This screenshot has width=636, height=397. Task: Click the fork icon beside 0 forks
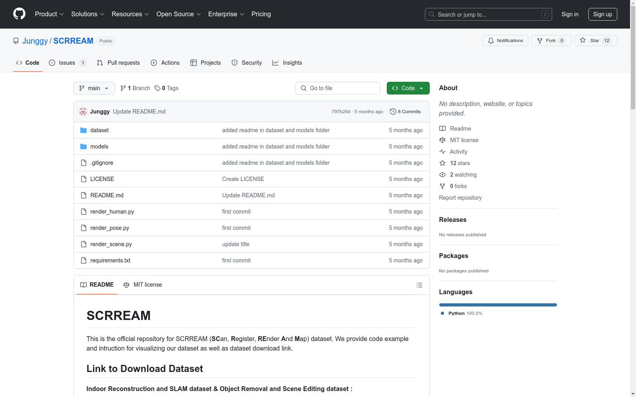tap(442, 186)
